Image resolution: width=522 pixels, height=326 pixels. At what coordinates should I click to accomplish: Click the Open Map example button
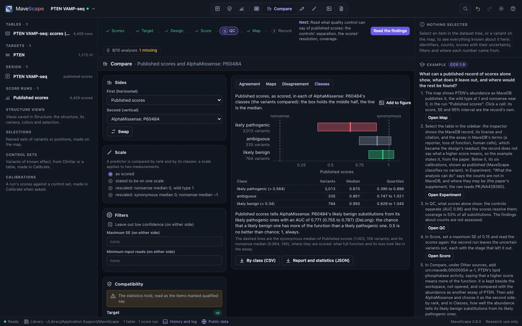[438, 118]
